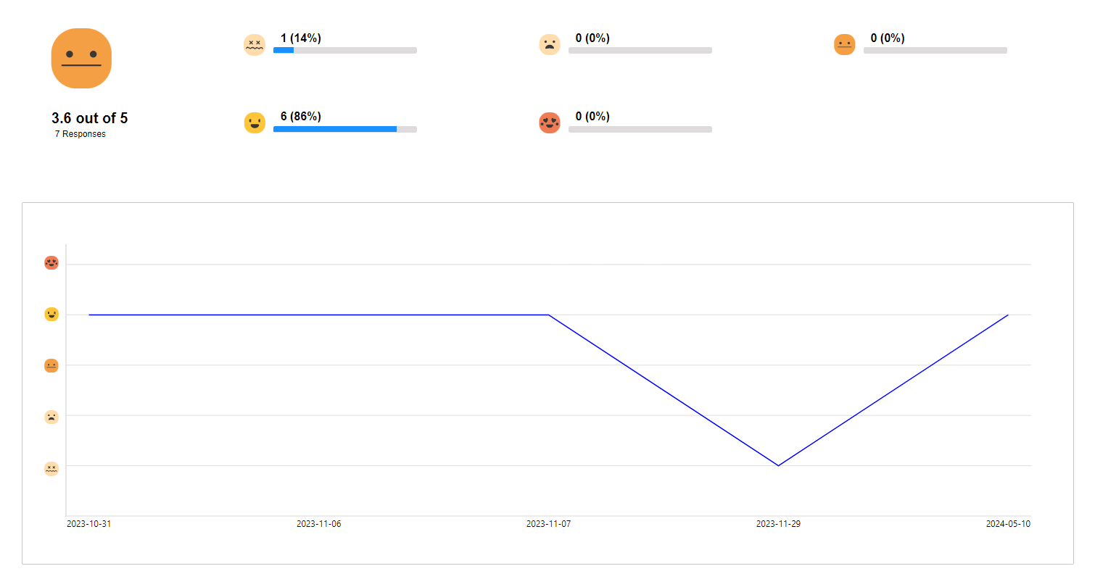
Task: Click the smiling emoji on the chart's vertical axis
Action: [x=51, y=315]
